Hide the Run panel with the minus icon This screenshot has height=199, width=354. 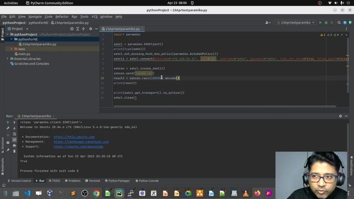click(x=346, y=116)
